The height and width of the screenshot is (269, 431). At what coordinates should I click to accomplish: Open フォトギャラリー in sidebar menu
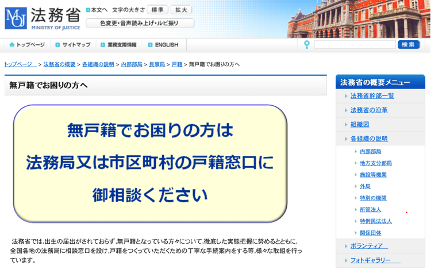point(375,260)
